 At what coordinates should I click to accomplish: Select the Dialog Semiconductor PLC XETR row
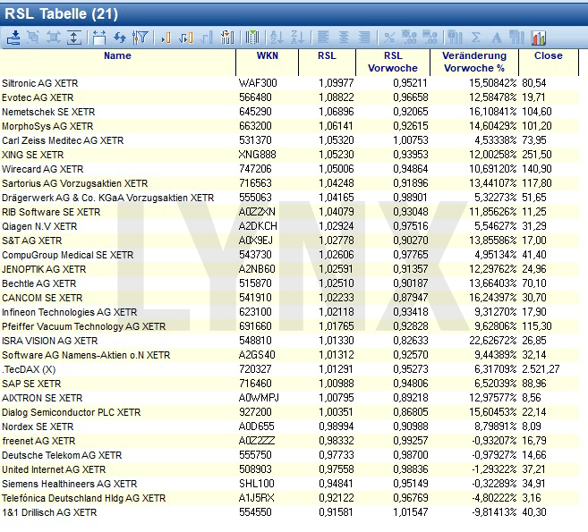click(x=289, y=412)
